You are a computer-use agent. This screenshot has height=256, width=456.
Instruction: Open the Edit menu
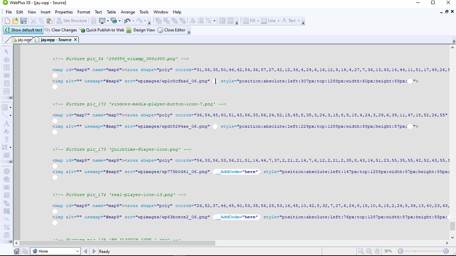[x=20, y=12]
